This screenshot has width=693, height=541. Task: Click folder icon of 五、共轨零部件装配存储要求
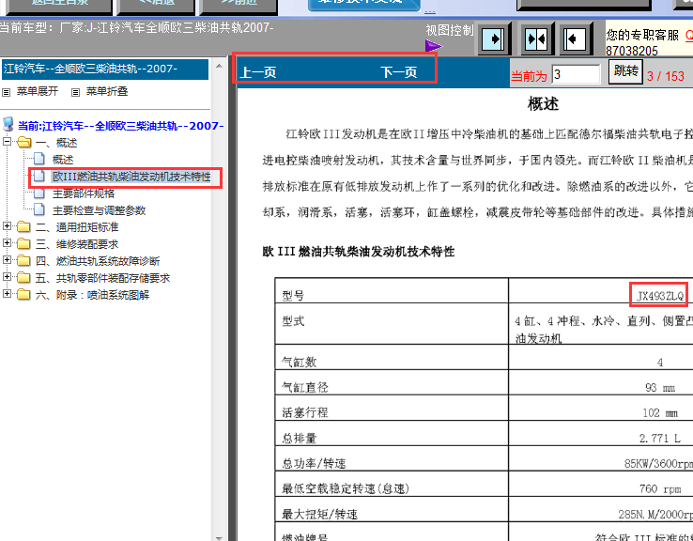[23, 278]
